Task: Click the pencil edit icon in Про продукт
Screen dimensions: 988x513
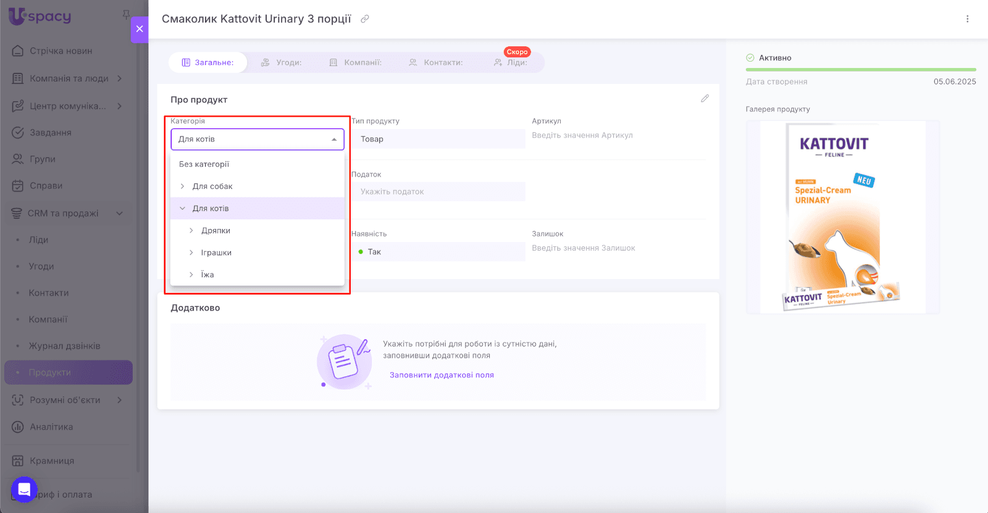Action: 705,99
